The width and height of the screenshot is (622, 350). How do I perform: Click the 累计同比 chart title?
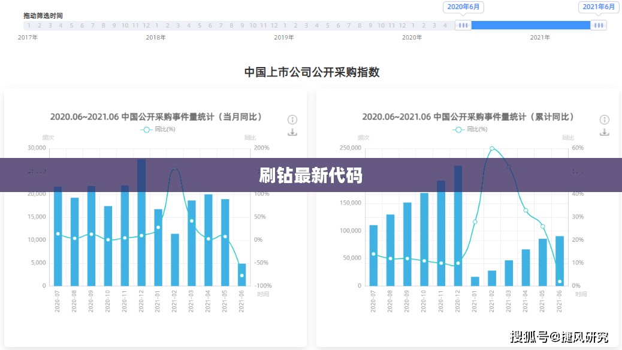[x=468, y=117]
